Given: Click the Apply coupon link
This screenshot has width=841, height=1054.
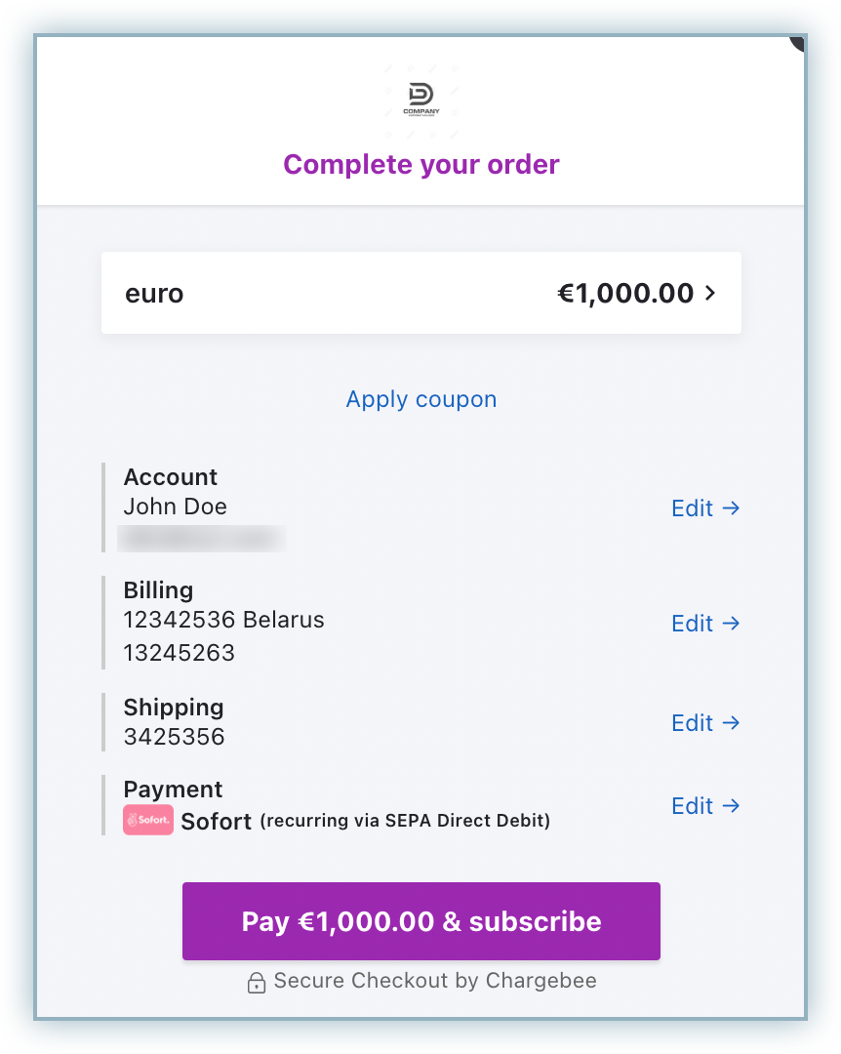Looking at the screenshot, I should [421, 399].
